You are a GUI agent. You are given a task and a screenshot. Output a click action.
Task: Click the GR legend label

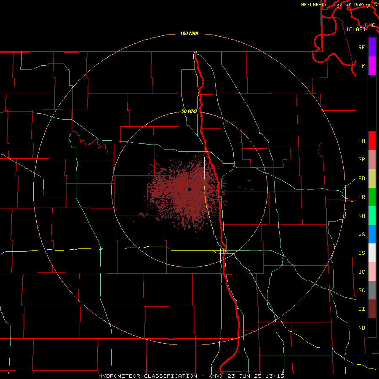tap(361, 160)
